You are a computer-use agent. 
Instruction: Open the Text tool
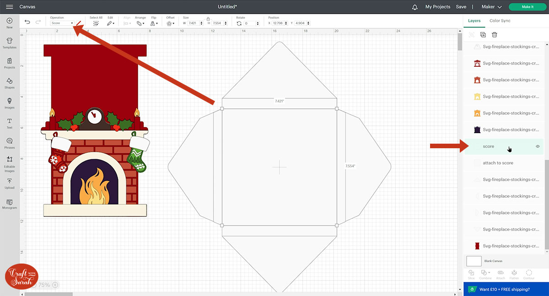(x=9, y=122)
